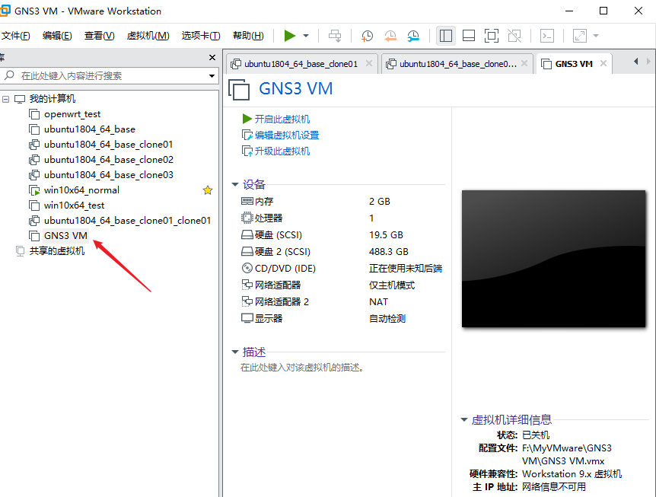
Task: Open the console view toolbar icon
Action: point(547,36)
